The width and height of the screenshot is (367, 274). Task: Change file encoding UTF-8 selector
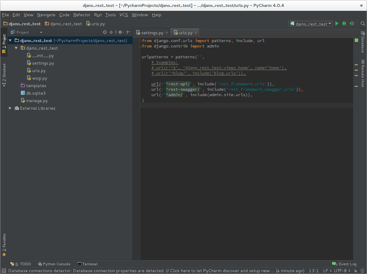pos(342,271)
